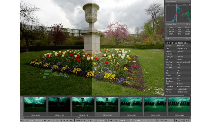Image resolution: width=211 pixels, height=122 pixels.
Task: Toggle UE underexposure indication
Action: tap(116, 120)
